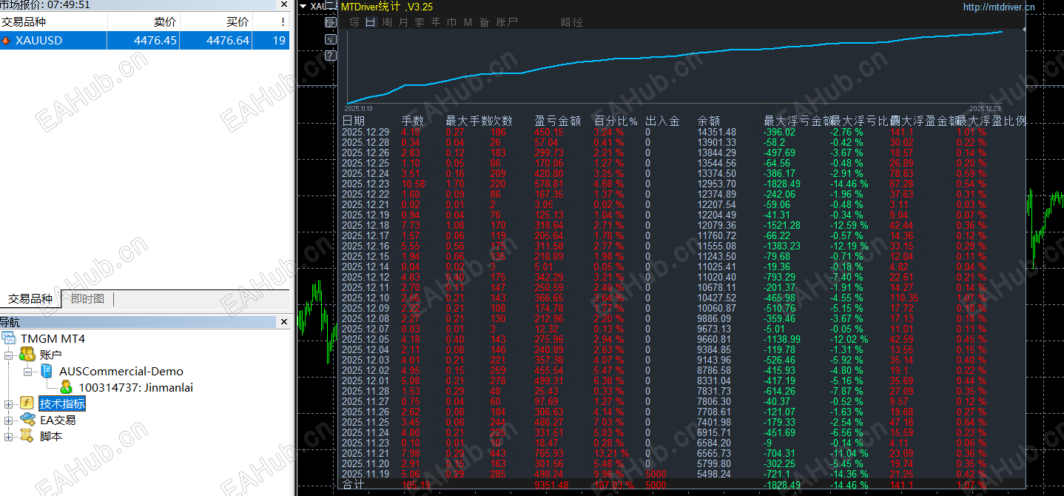Select the XAUUSD row in Market Watch

[x=144, y=41]
